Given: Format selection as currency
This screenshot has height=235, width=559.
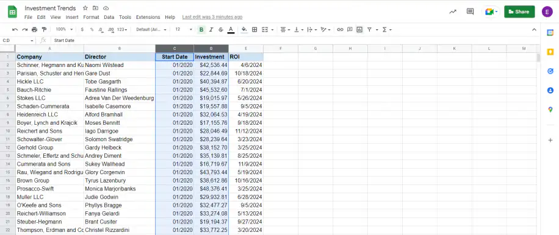Looking at the screenshot, I should (x=82, y=29).
